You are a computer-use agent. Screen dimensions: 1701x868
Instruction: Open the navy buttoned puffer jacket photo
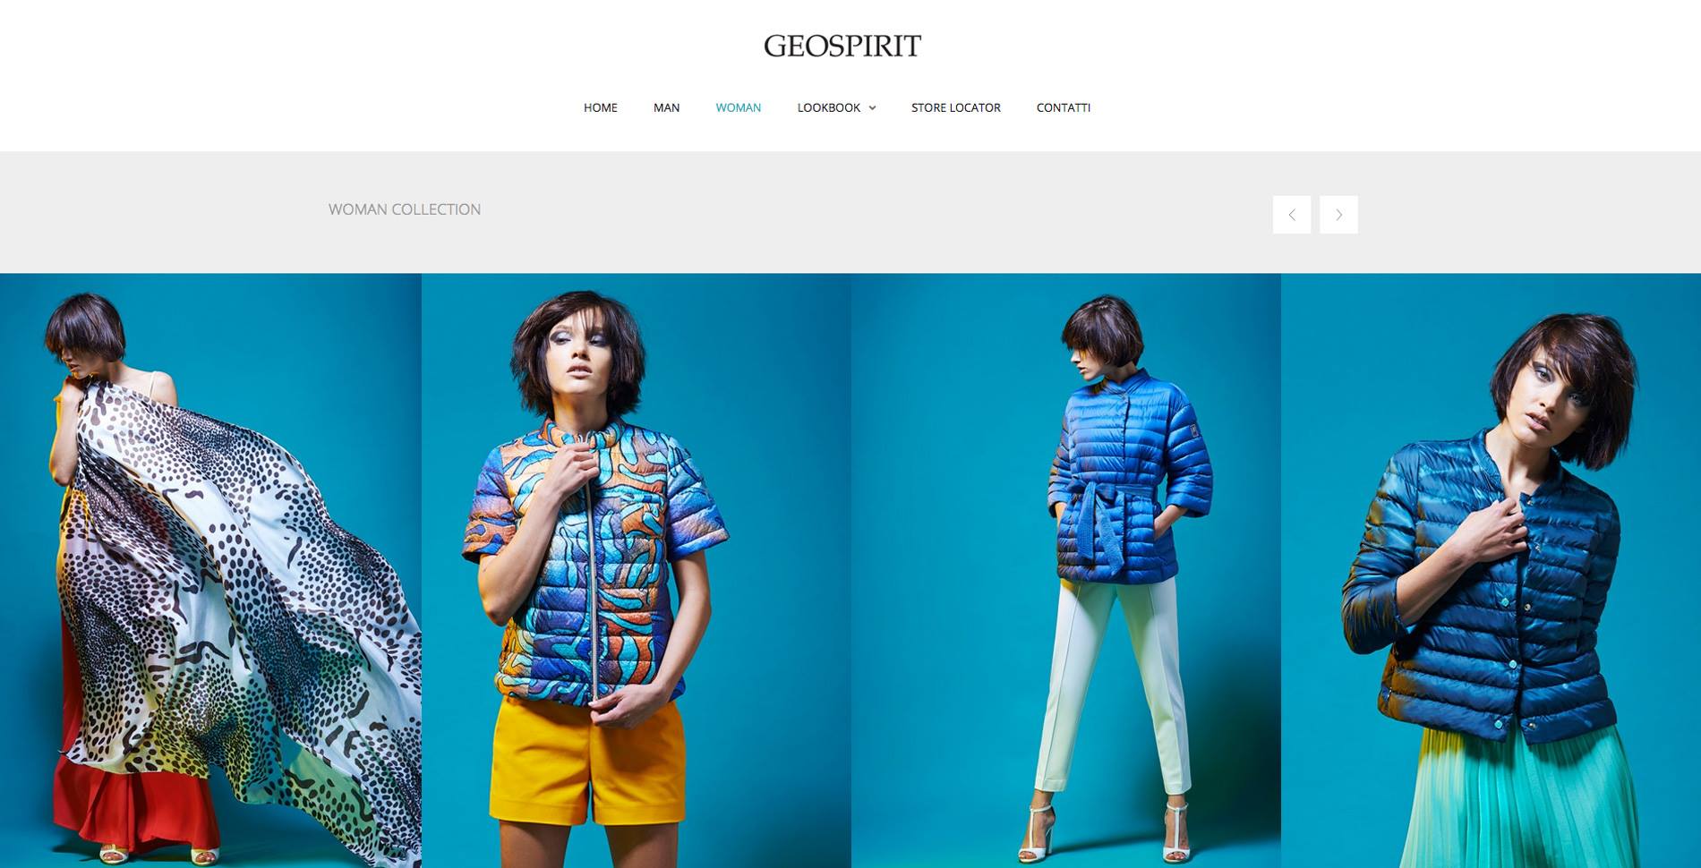[x=1491, y=570]
